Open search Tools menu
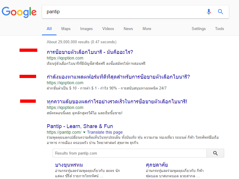Screen dimensions: 239x179 coord(219,29)
